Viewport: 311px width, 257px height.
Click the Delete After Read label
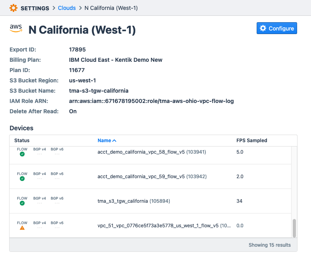coord(34,111)
